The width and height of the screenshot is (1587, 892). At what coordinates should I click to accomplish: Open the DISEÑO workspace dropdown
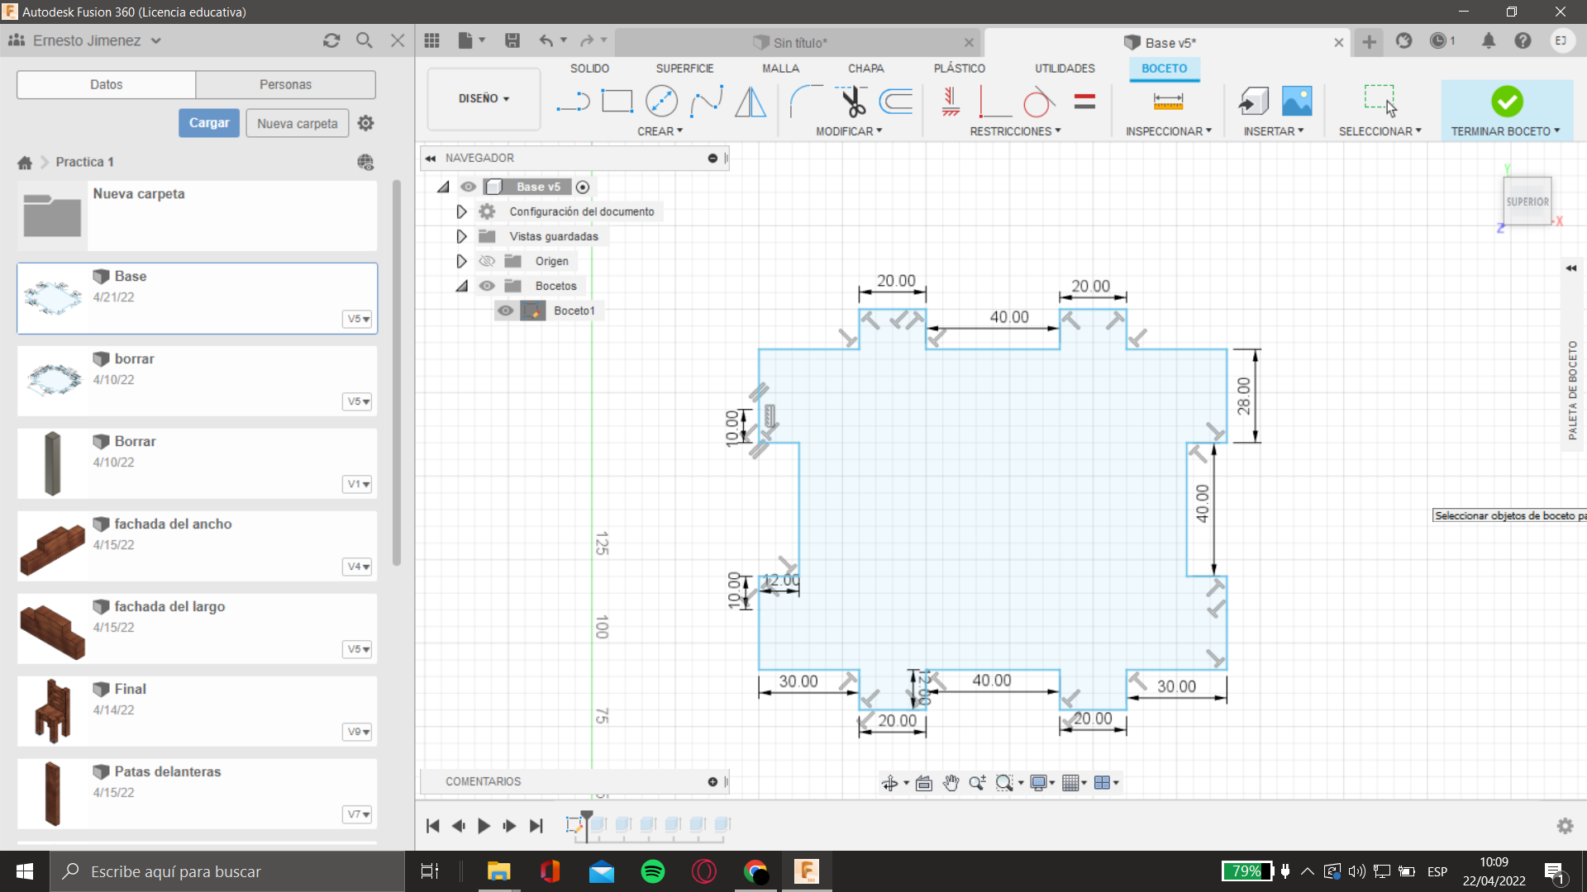pos(484,98)
